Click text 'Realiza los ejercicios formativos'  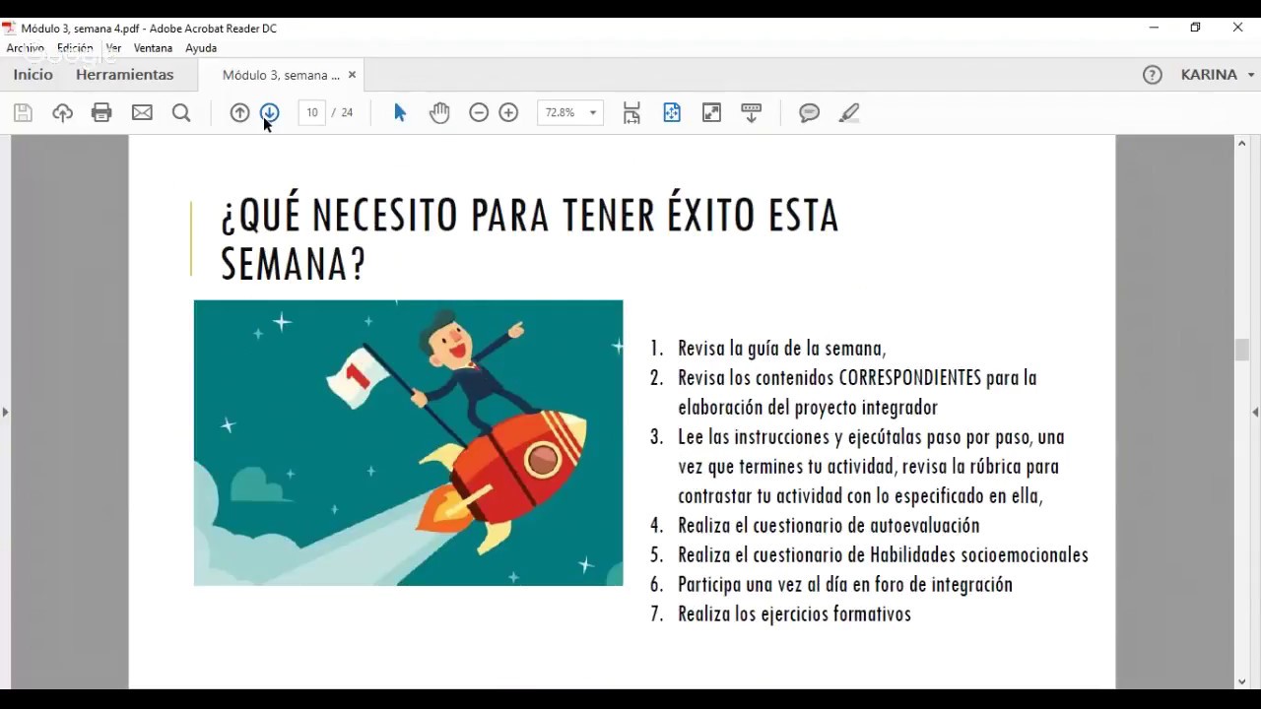tap(794, 613)
